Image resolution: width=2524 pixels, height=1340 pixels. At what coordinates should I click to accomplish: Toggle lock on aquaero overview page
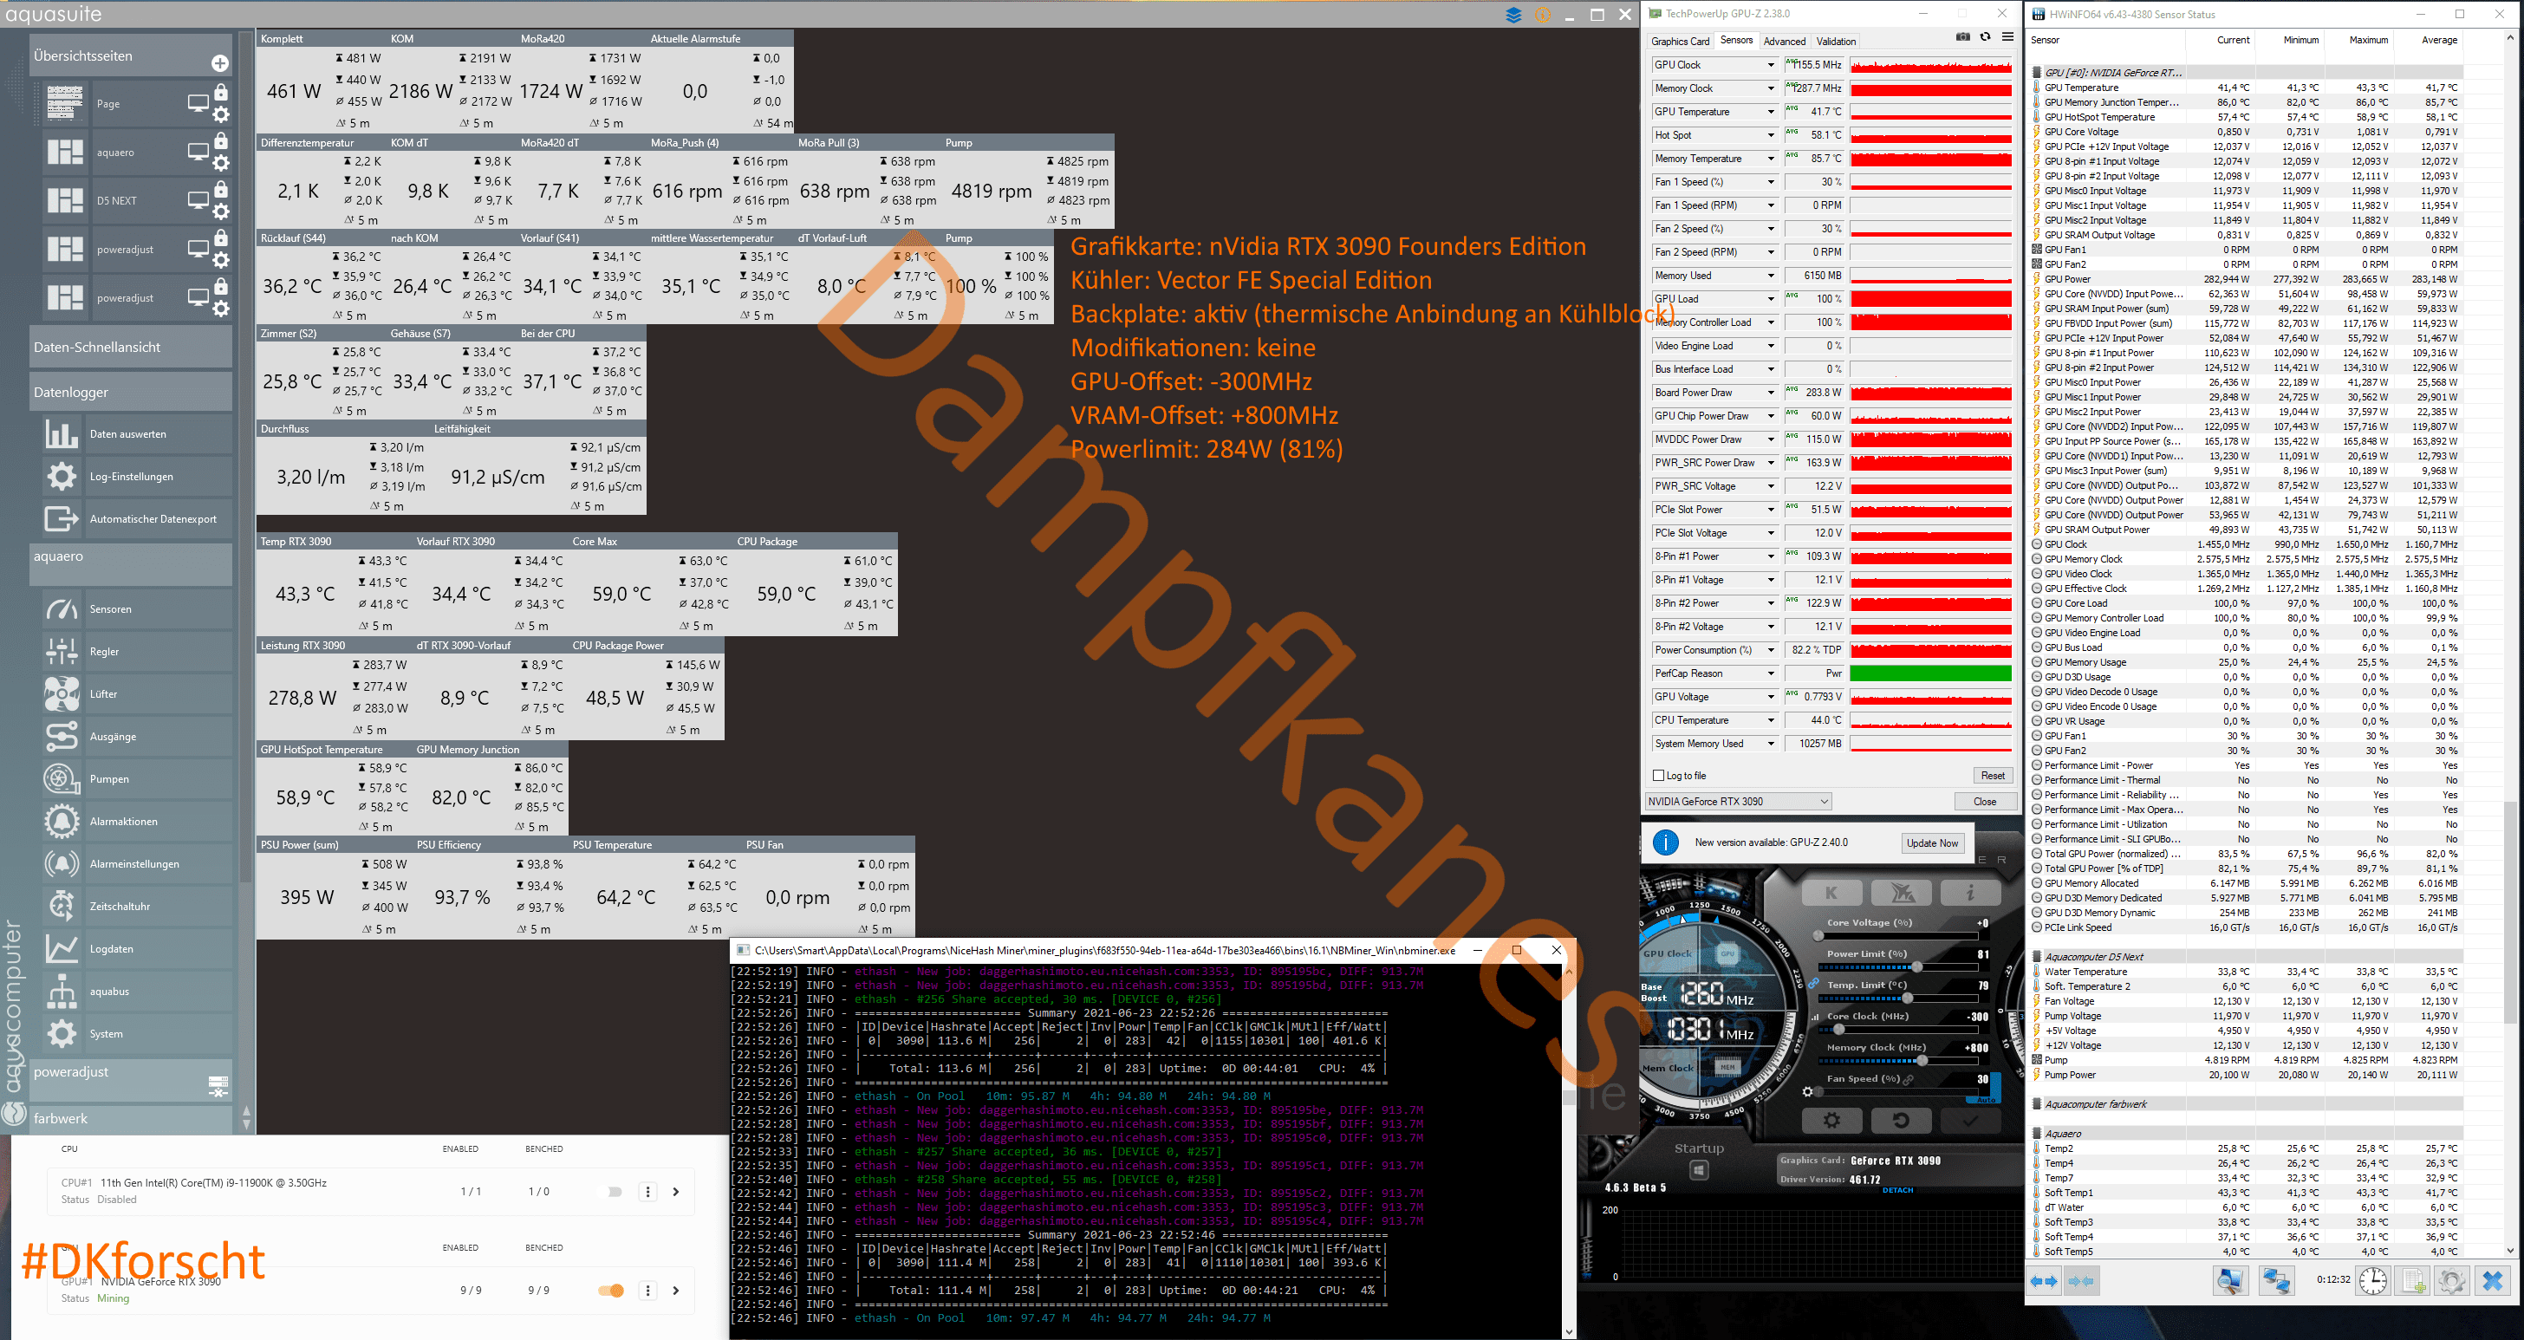[x=221, y=141]
